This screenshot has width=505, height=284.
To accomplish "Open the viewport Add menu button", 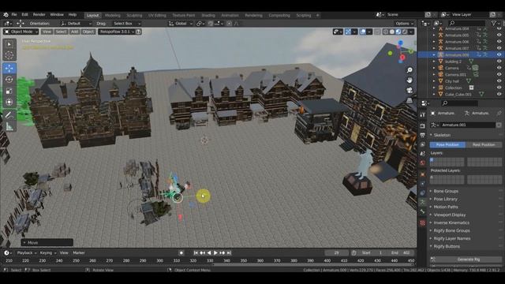I will [x=74, y=32].
